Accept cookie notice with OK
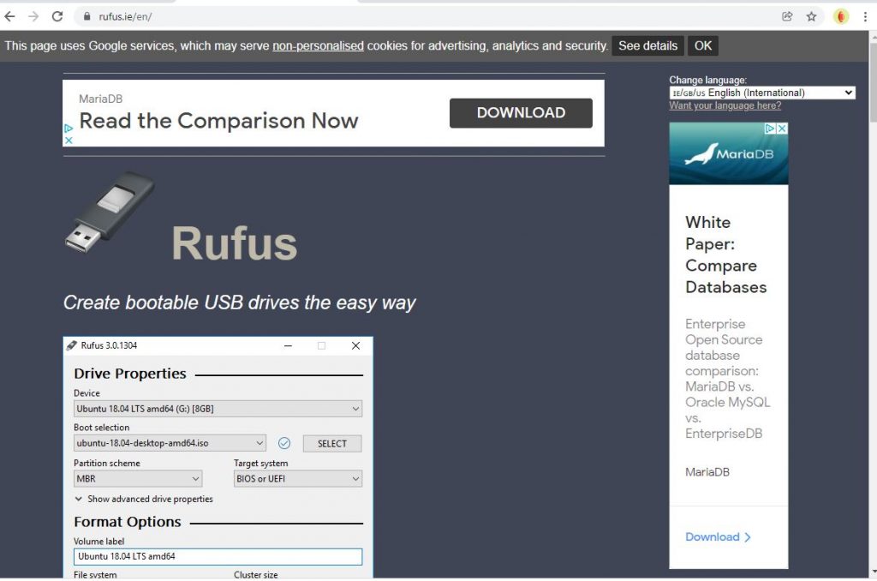The height and width of the screenshot is (581, 877). point(703,46)
